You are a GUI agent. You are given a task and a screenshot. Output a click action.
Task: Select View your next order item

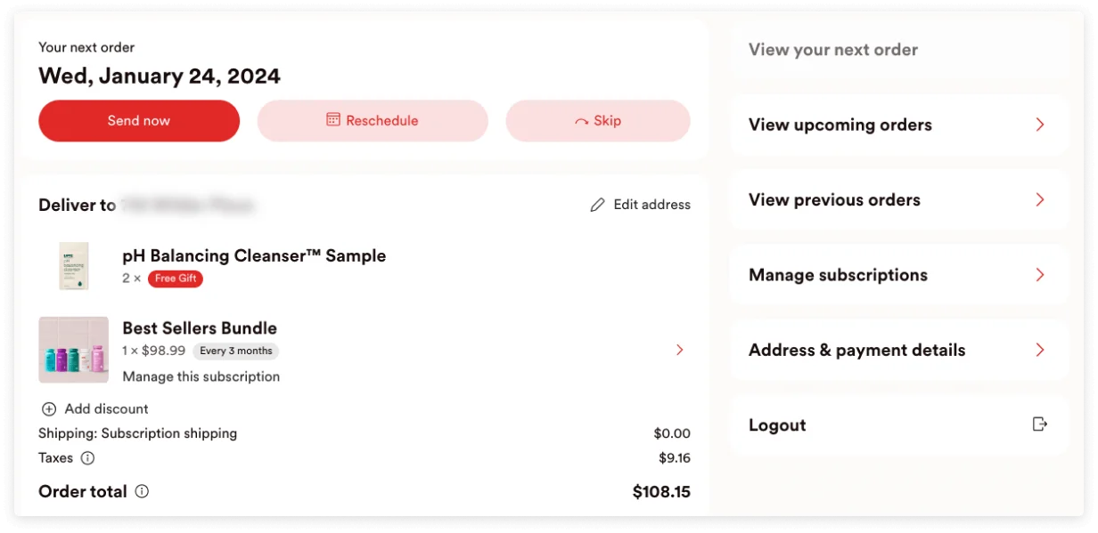click(833, 50)
